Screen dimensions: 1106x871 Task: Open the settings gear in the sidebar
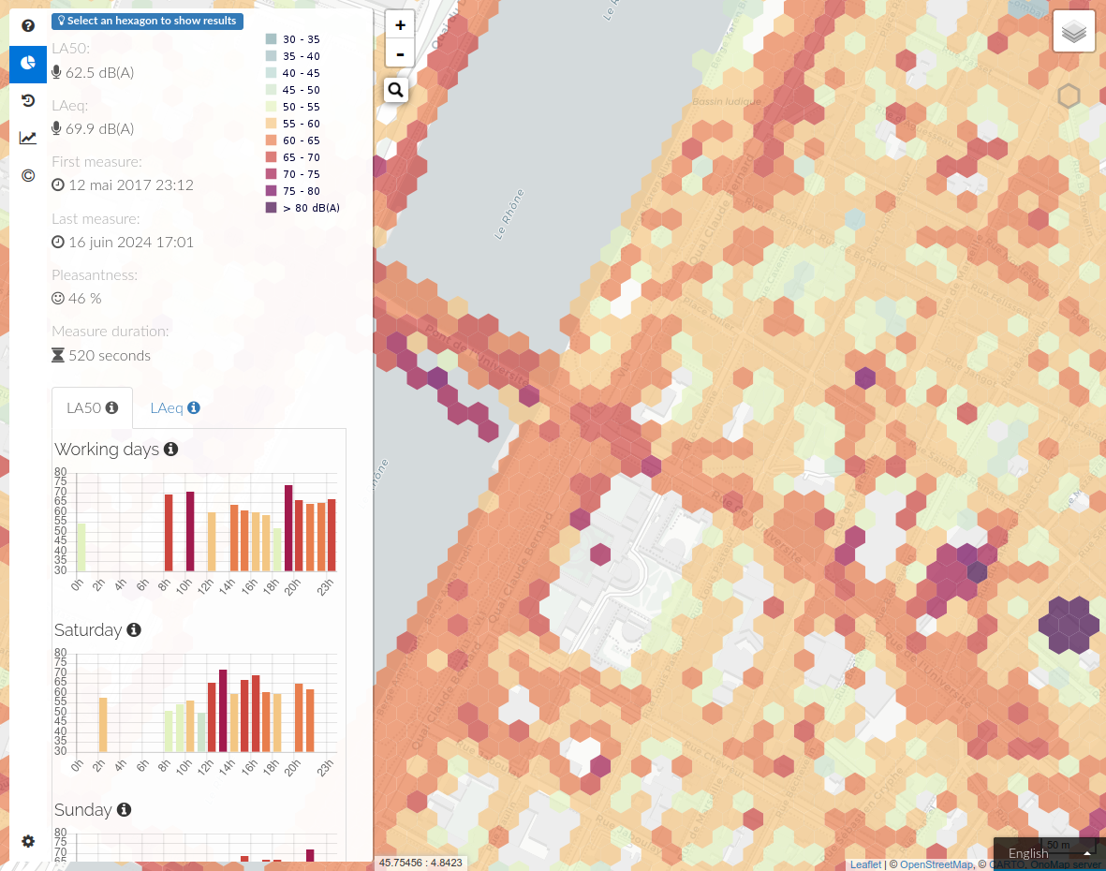(28, 841)
